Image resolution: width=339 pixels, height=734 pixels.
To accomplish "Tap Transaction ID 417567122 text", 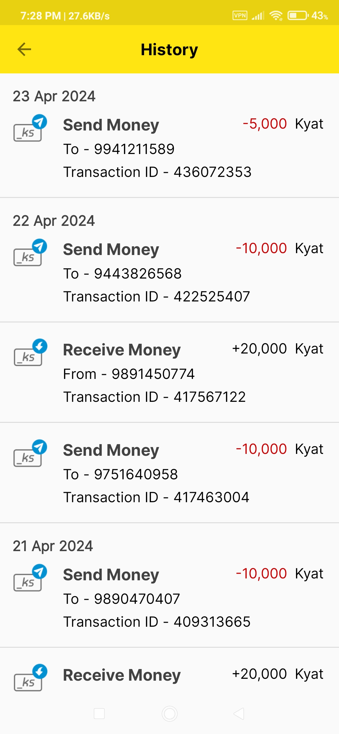I will (154, 397).
